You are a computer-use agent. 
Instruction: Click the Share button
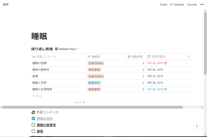click(164, 4)
